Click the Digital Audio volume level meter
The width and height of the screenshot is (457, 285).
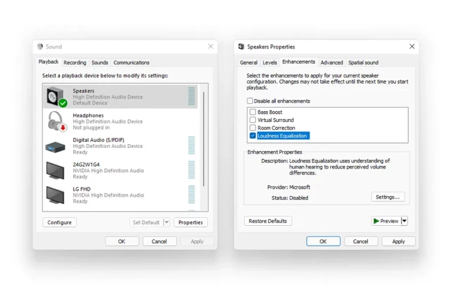pyautogui.click(x=191, y=145)
